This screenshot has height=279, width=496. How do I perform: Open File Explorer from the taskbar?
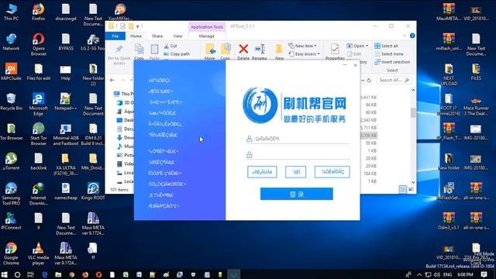(58, 274)
